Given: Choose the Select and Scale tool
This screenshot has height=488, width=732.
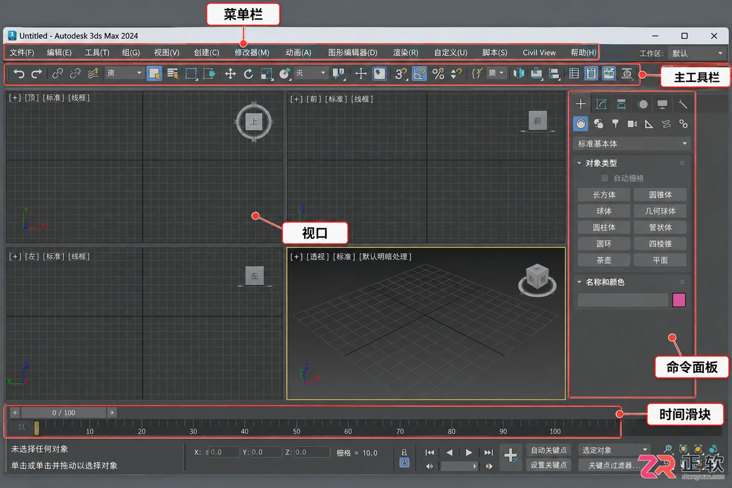Looking at the screenshot, I should (266, 74).
